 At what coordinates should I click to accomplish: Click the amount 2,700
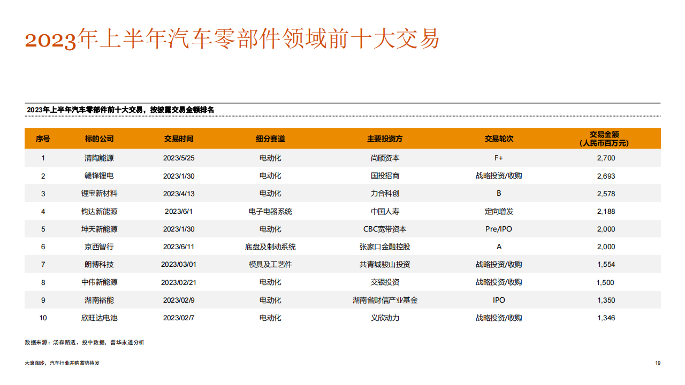pos(606,158)
